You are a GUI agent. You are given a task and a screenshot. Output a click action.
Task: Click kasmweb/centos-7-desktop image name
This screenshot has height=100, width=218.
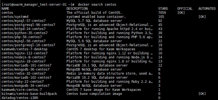[25, 49]
